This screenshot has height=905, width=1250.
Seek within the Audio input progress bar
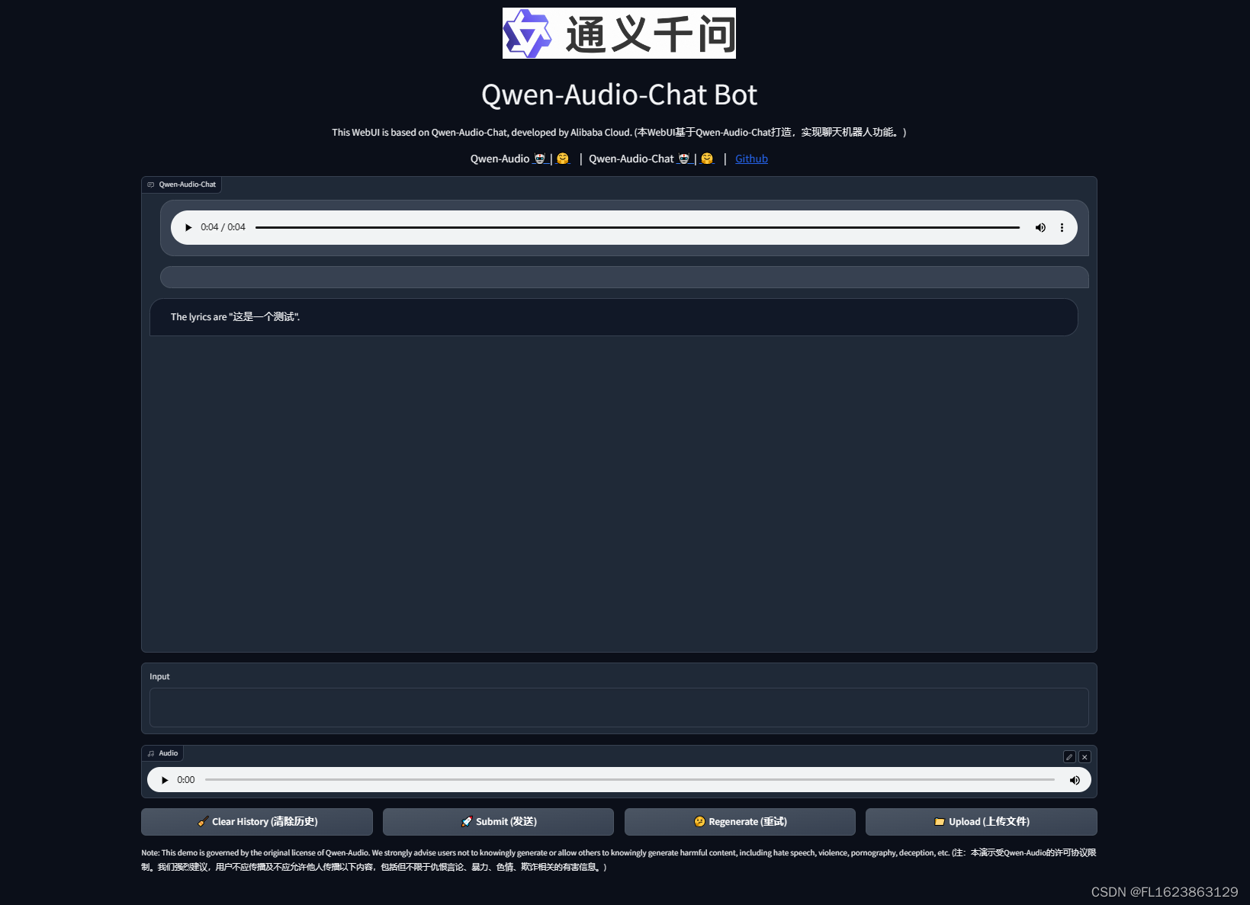point(630,780)
